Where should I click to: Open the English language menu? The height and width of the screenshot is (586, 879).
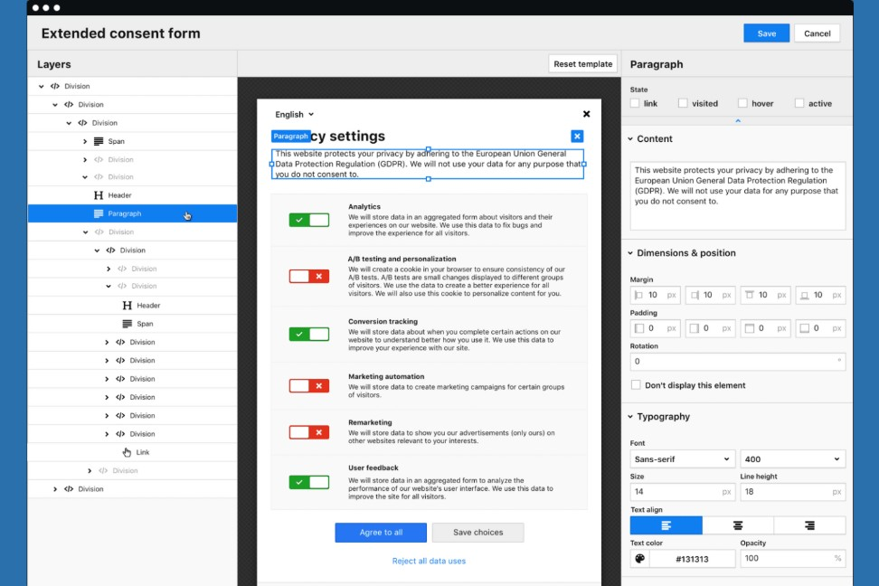(x=294, y=114)
